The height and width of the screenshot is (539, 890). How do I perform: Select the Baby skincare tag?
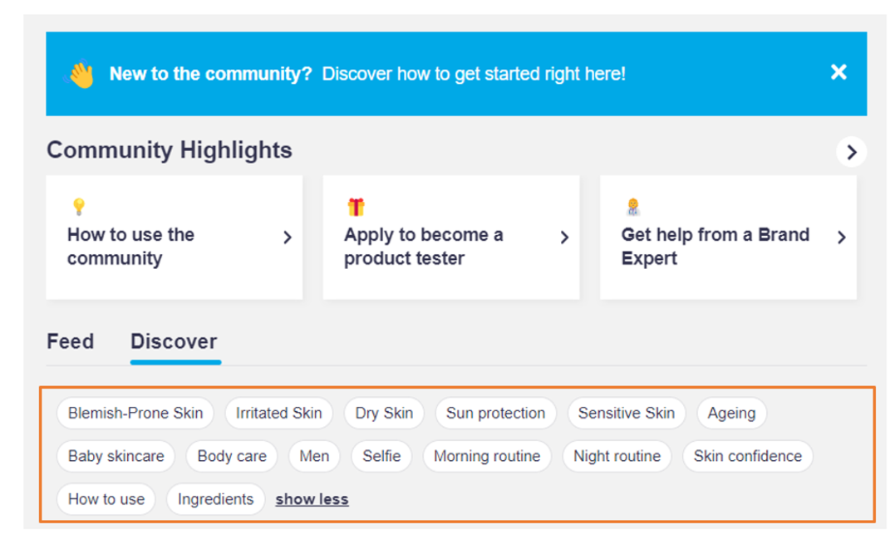point(116,456)
